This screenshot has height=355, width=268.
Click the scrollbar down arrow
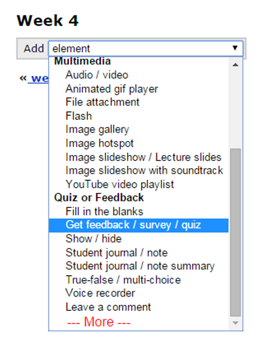pyautogui.click(x=235, y=323)
